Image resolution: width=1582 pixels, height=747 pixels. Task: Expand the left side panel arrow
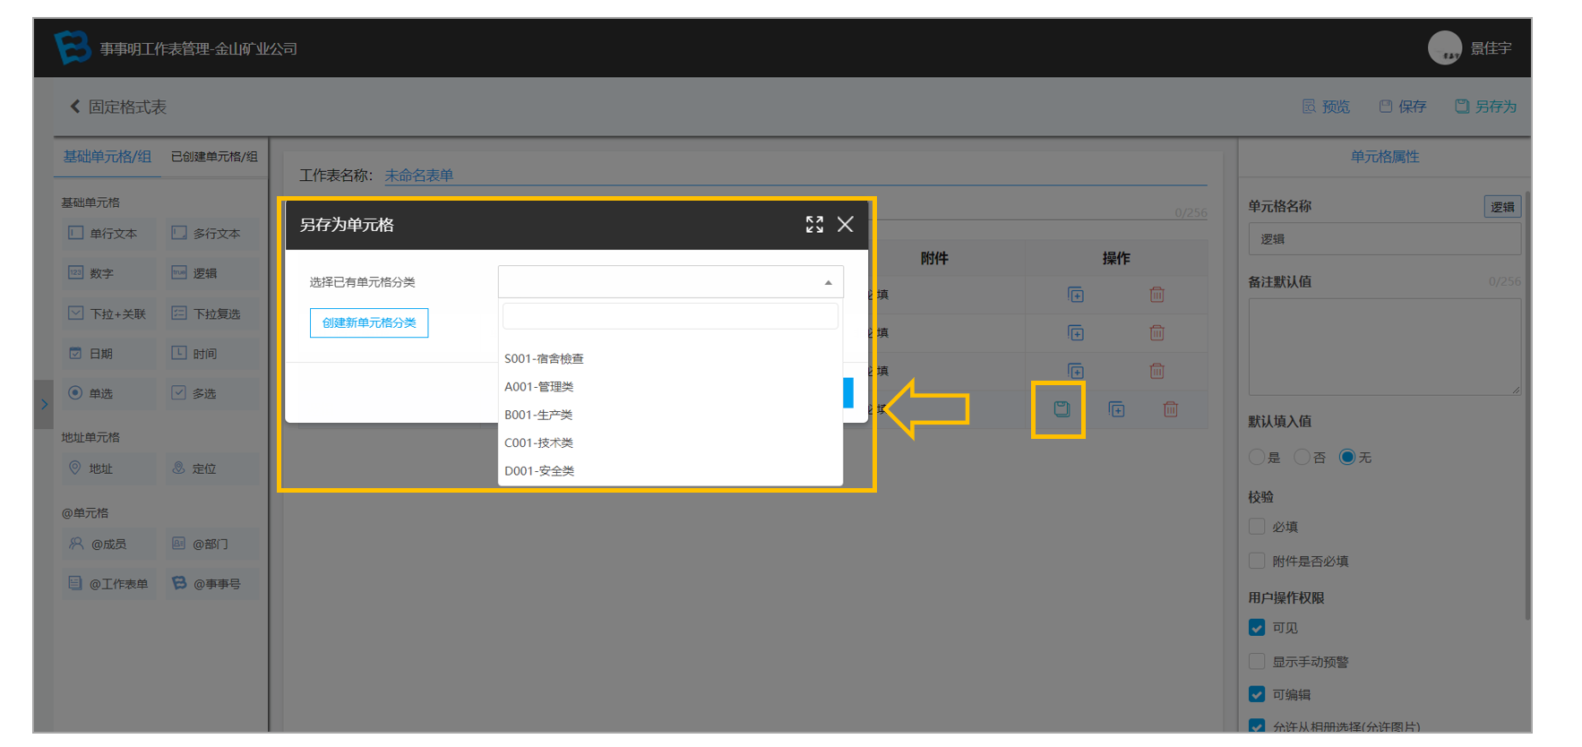coord(44,405)
